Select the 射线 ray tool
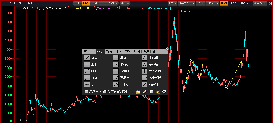Image resolution: width=273 pixels, height=123 pixels. pos(91,64)
